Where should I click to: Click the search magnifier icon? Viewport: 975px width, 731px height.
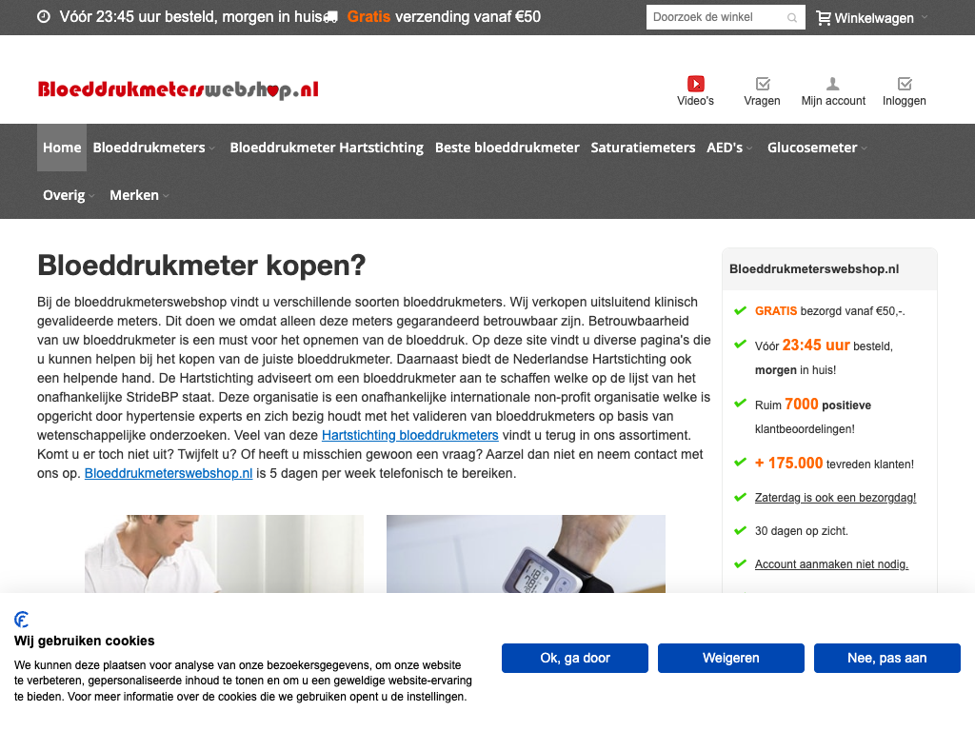click(792, 18)
